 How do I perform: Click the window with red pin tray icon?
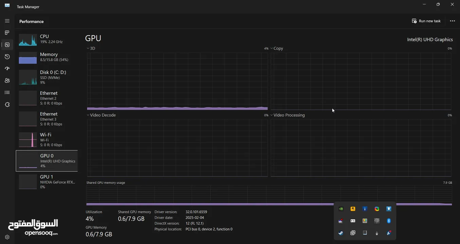pos(341,221)
